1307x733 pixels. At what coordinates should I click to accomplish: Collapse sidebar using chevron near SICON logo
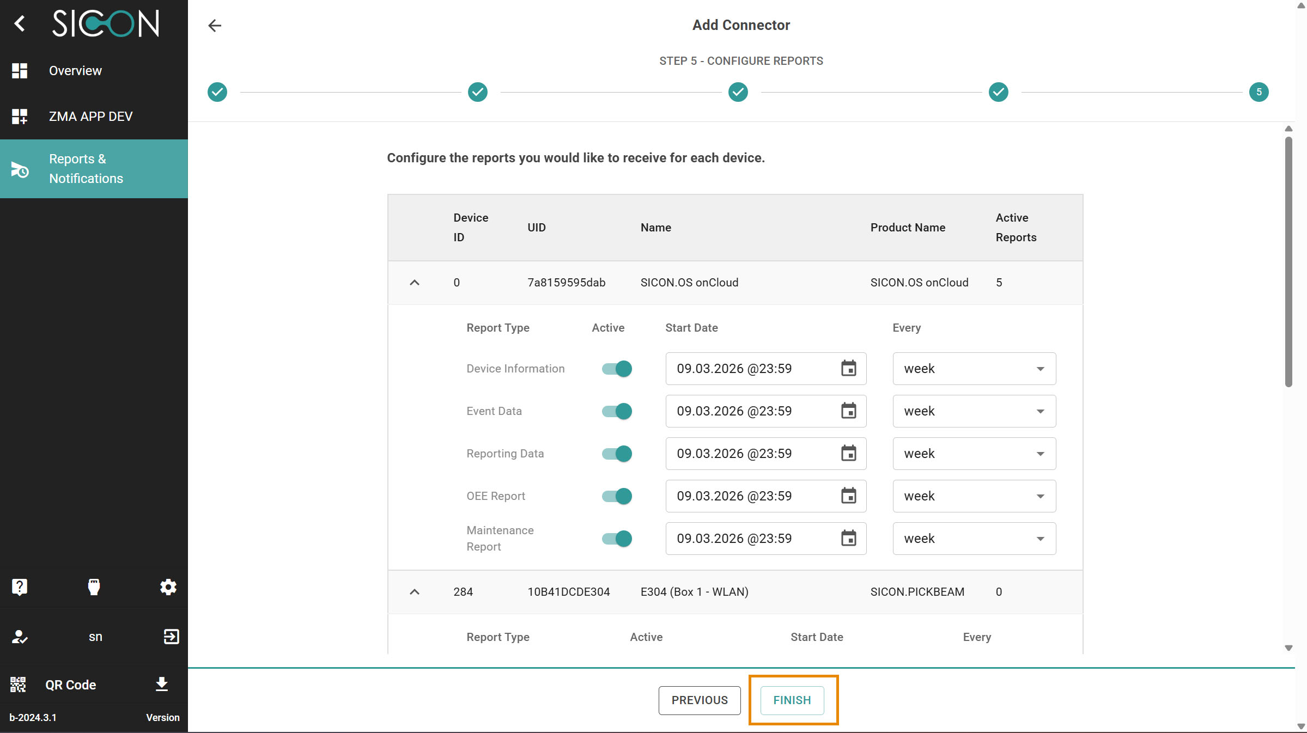(20, 23)
